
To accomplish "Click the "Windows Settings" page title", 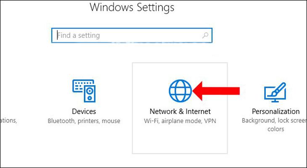I will pyautogui.click(x=132, y=8).
